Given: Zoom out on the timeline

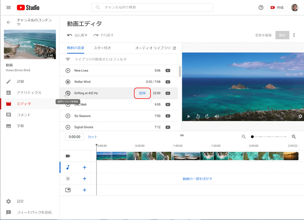Looking at the screenshot, I should [x=244, y=137].
